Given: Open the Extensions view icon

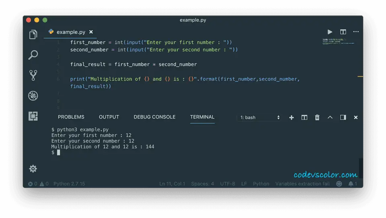Looking at the screenshot, I should coord(33,116).
